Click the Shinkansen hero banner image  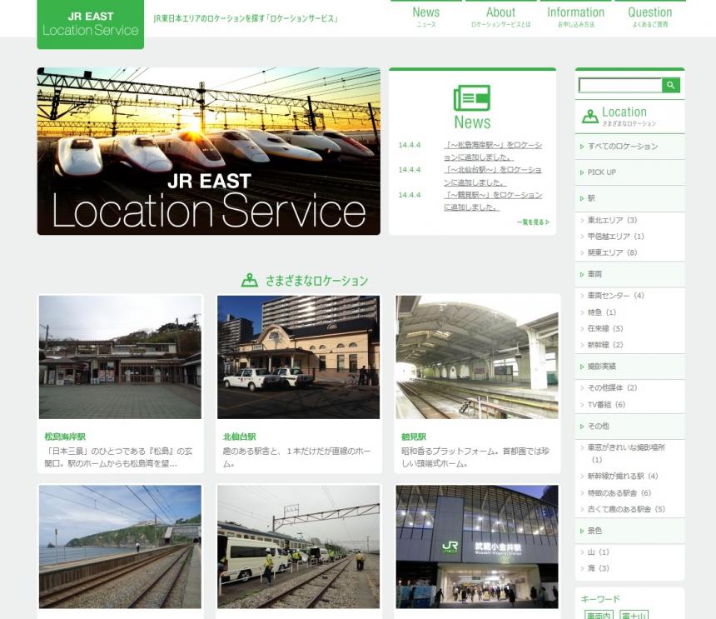pyautogui.click(x=209, y=152)
